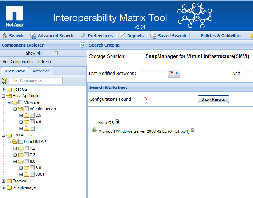Remove Microsoft Windows Server 2008 R2 entry
This screenshot has height=198, width=253.
tap(193, 130)
